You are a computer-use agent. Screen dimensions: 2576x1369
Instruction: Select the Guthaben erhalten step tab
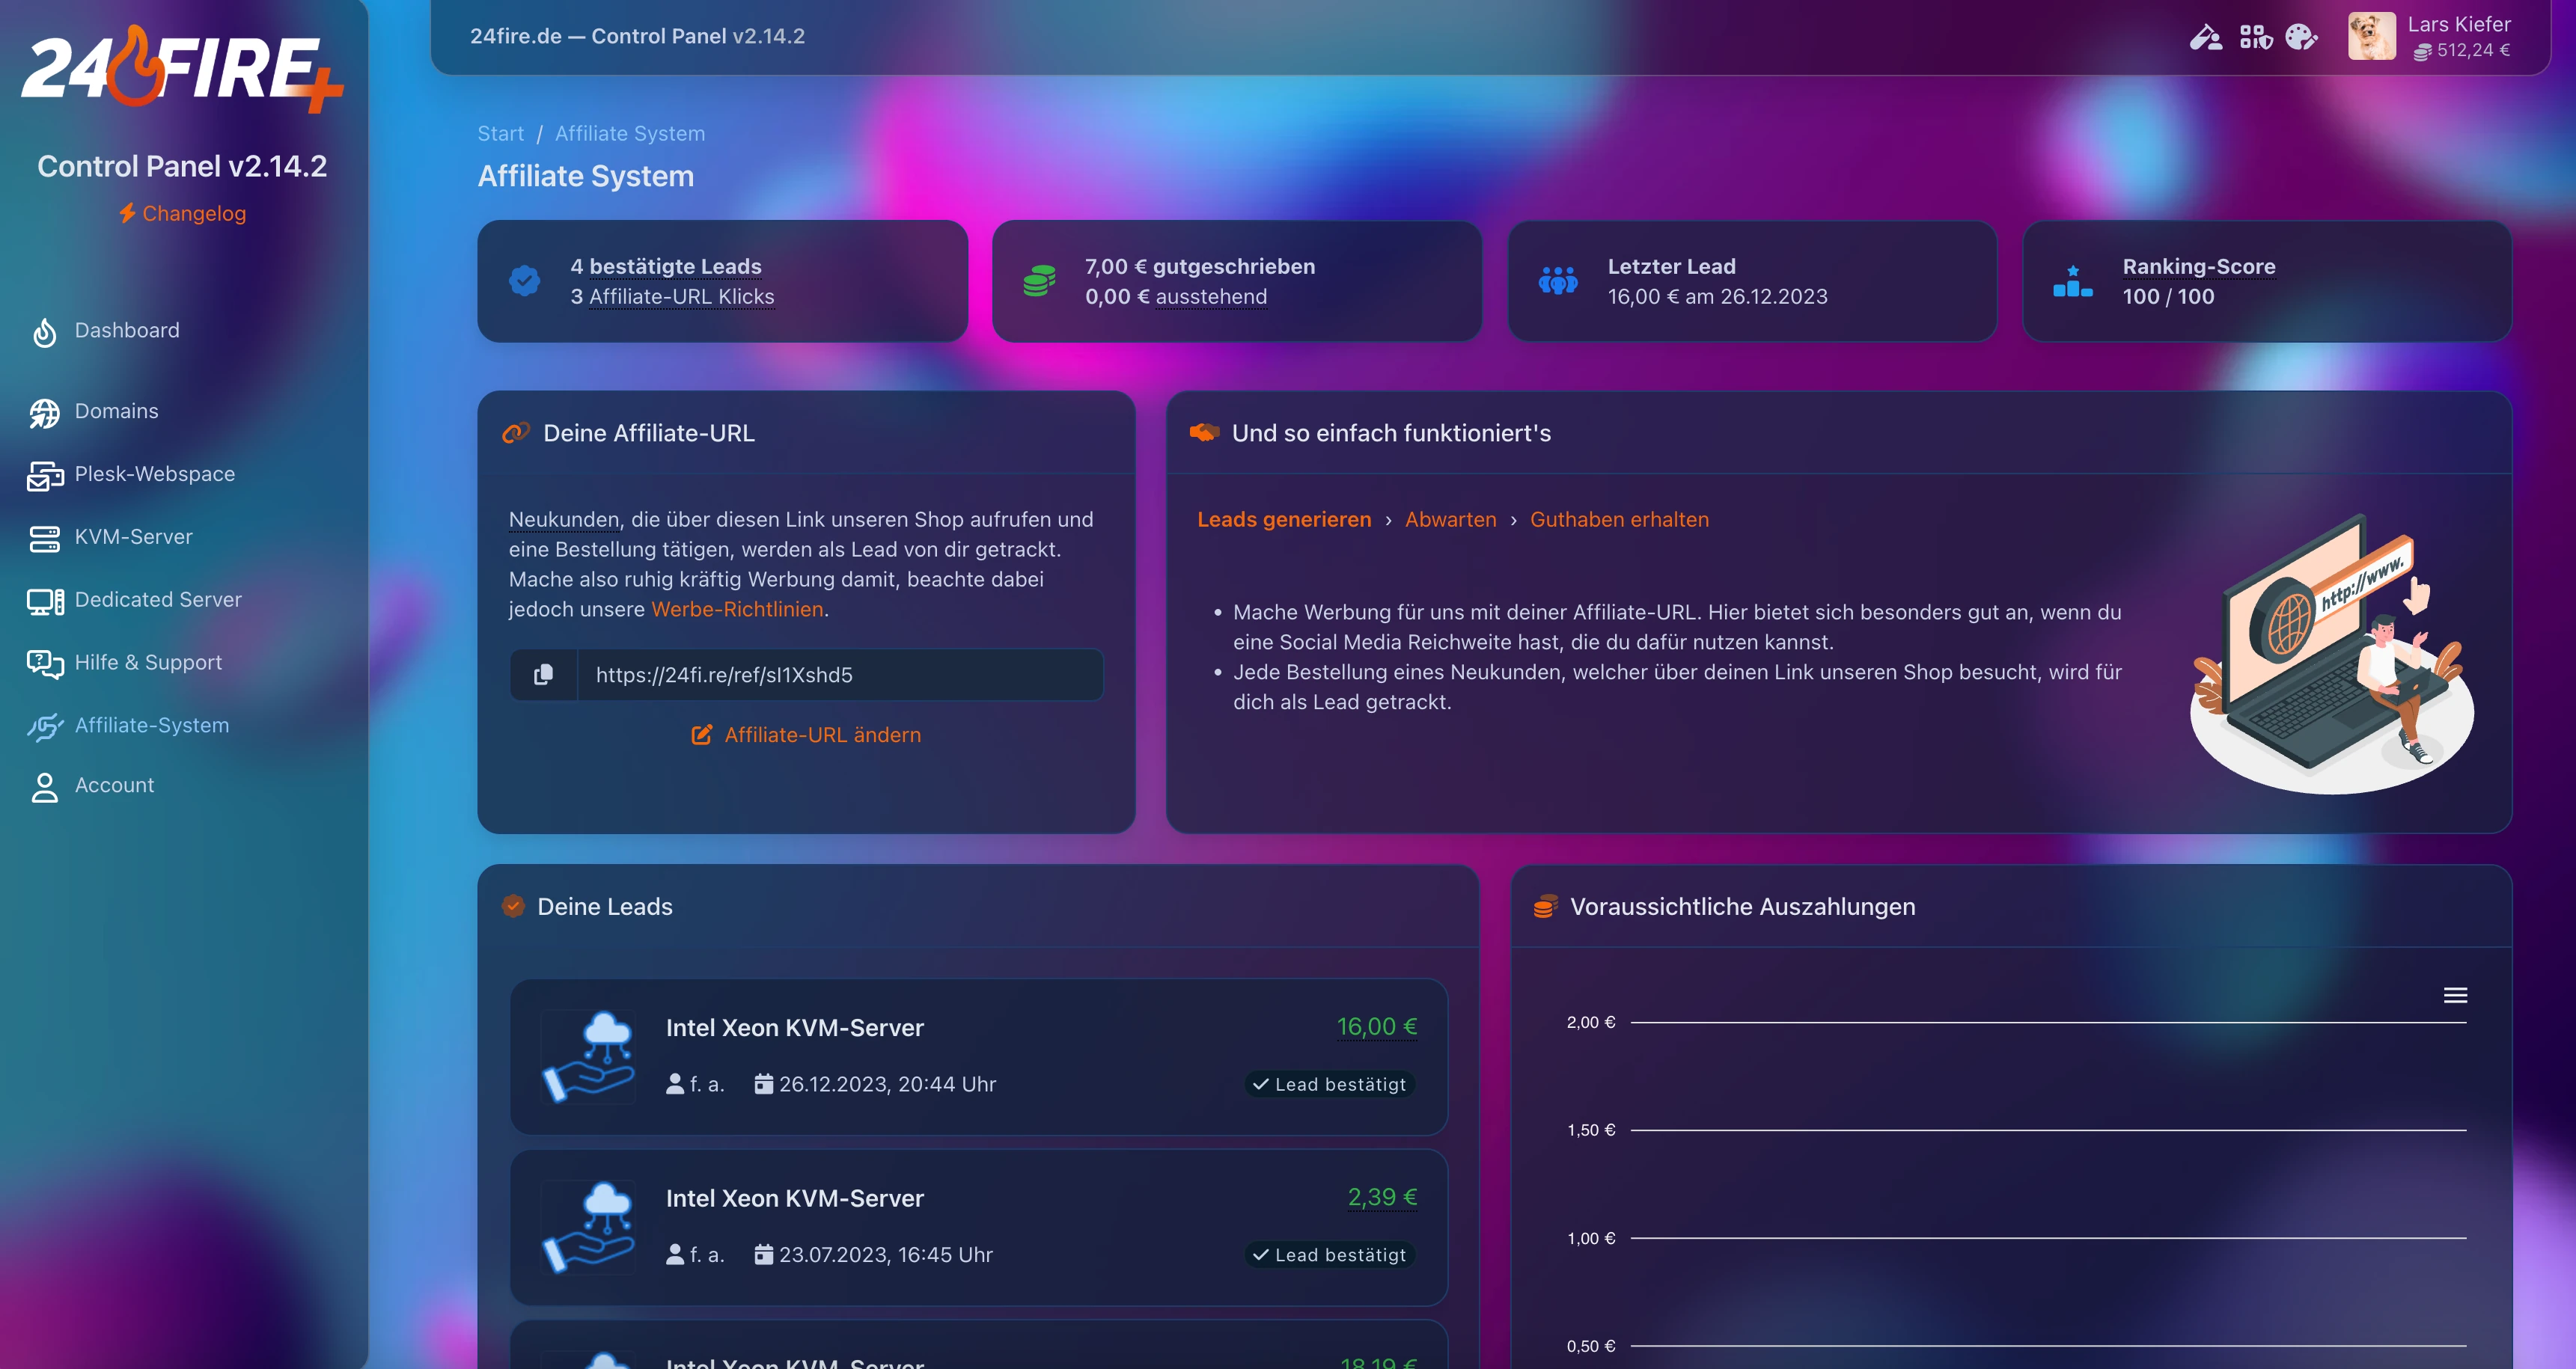tap(1619, 520)
